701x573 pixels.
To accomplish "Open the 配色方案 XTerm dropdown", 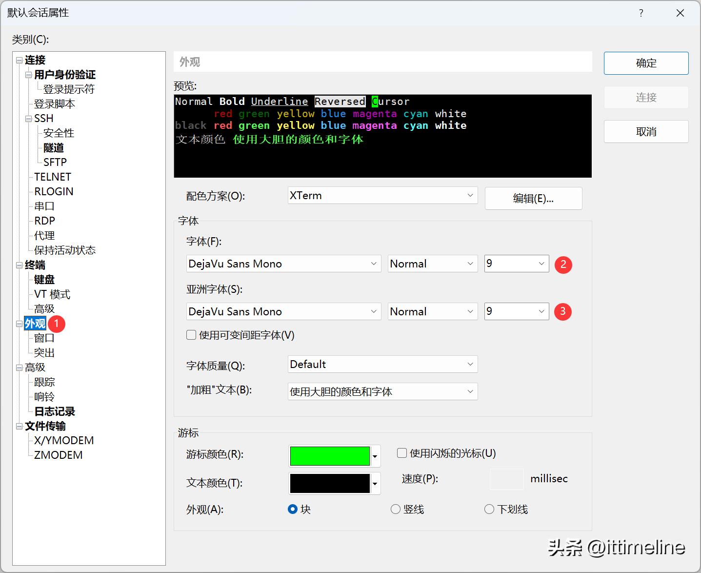I will click(382, 196).
